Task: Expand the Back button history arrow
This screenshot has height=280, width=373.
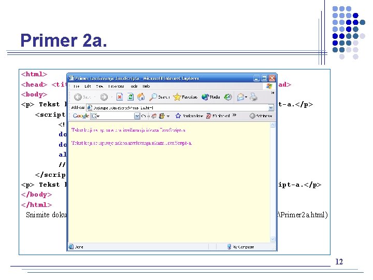Action: point(95,97)
